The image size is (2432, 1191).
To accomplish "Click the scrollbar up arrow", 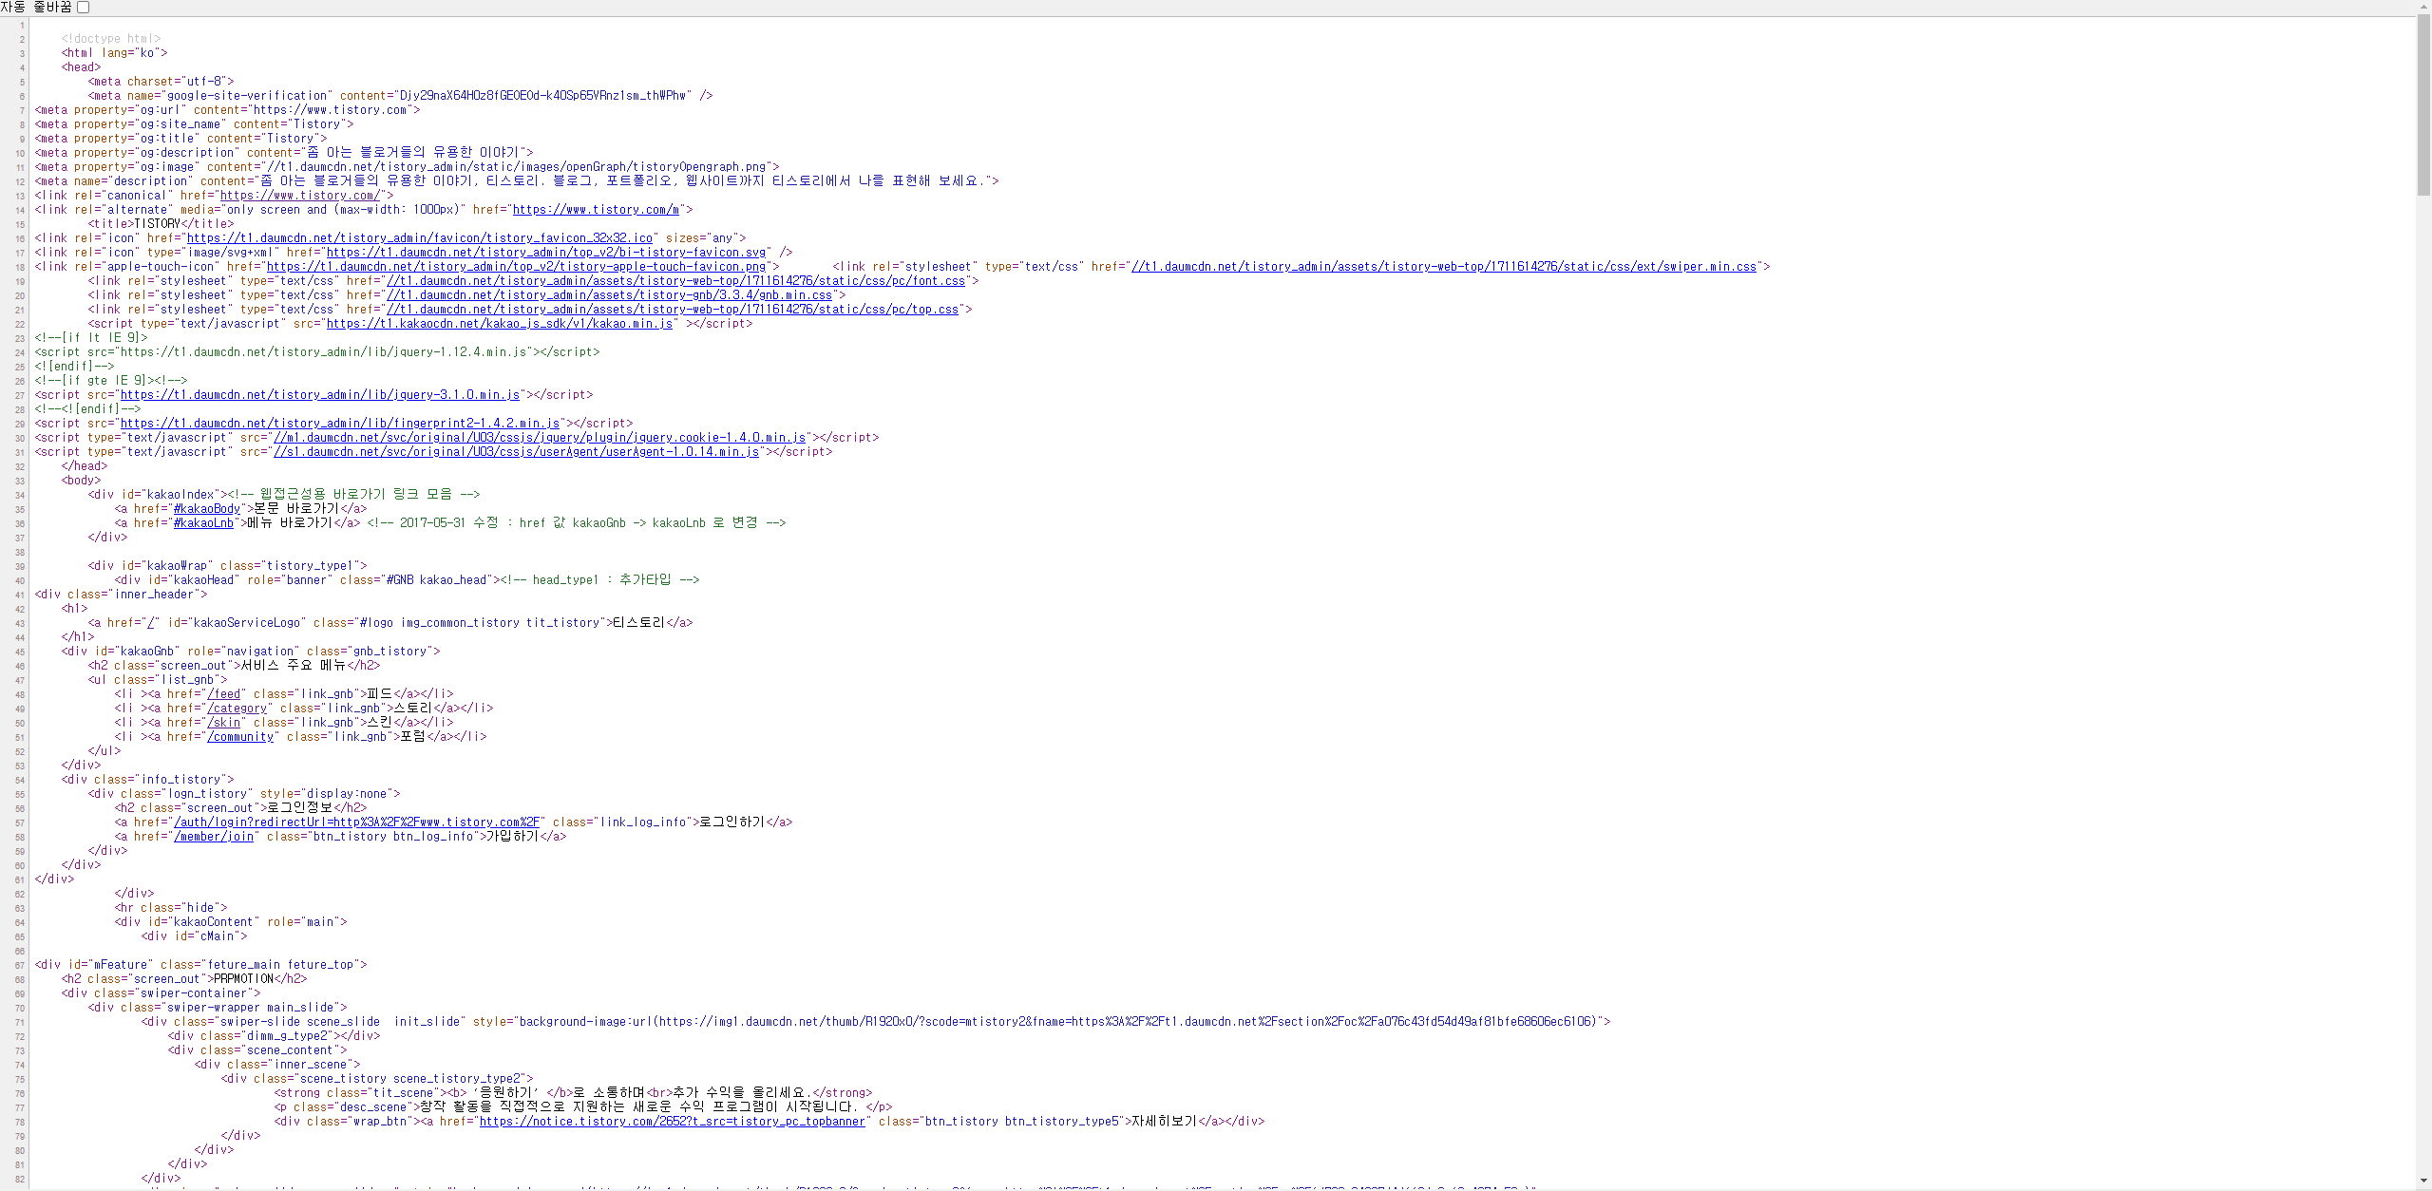I will coord(2423,9).
